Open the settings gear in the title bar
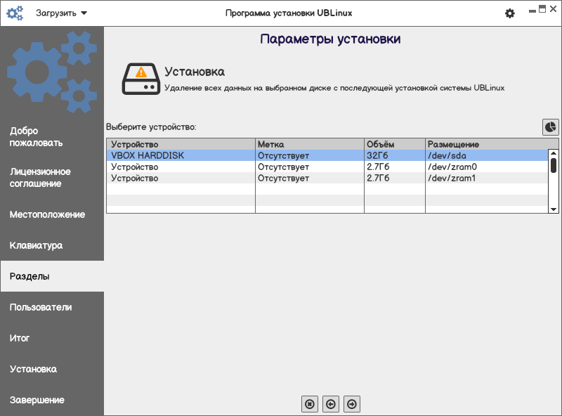The width and height of the screenshot is (562, 416). click(x=510, y=13)
